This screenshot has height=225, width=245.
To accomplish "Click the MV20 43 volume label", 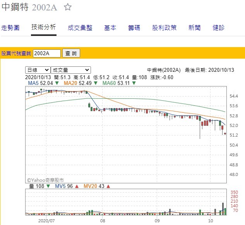I will [x=94, y=186].
